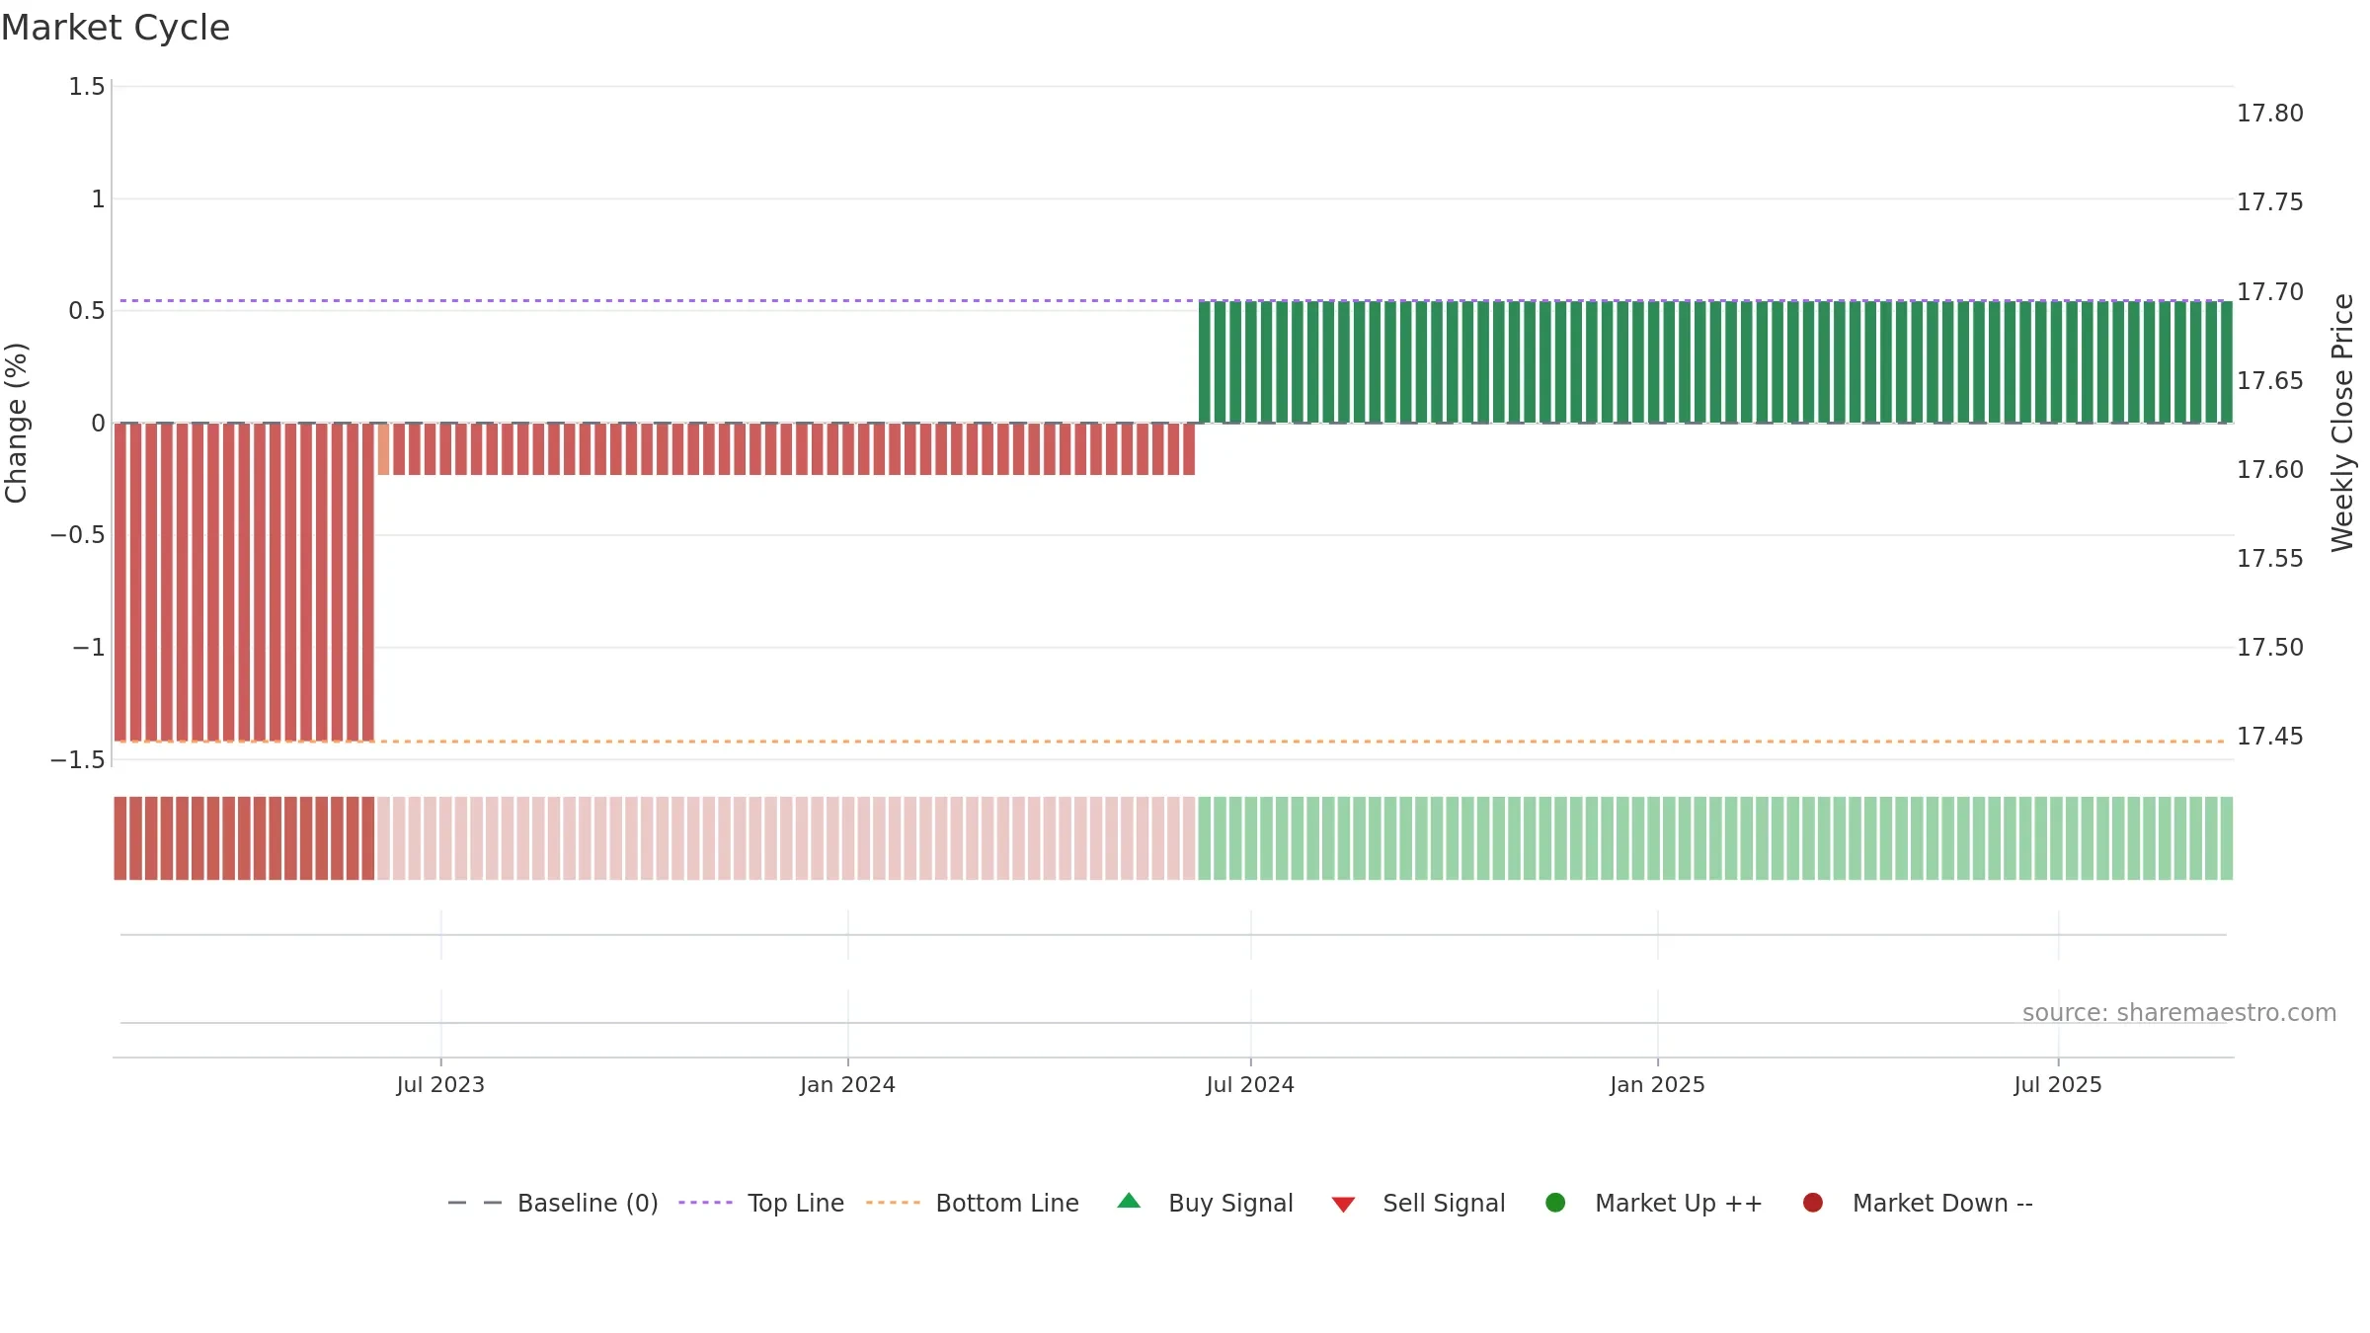Click the −1.5 tick on the left axis
This screenshot has width=2370, height=1333.
(x=78, y=760)
